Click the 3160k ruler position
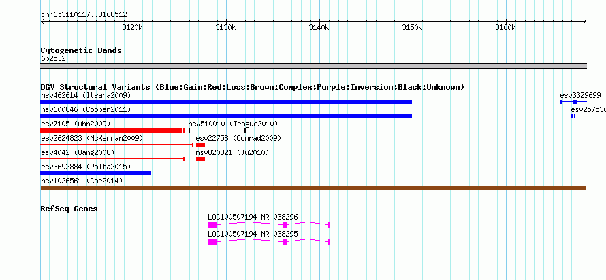The image size is (606, 280). [505, 28]
